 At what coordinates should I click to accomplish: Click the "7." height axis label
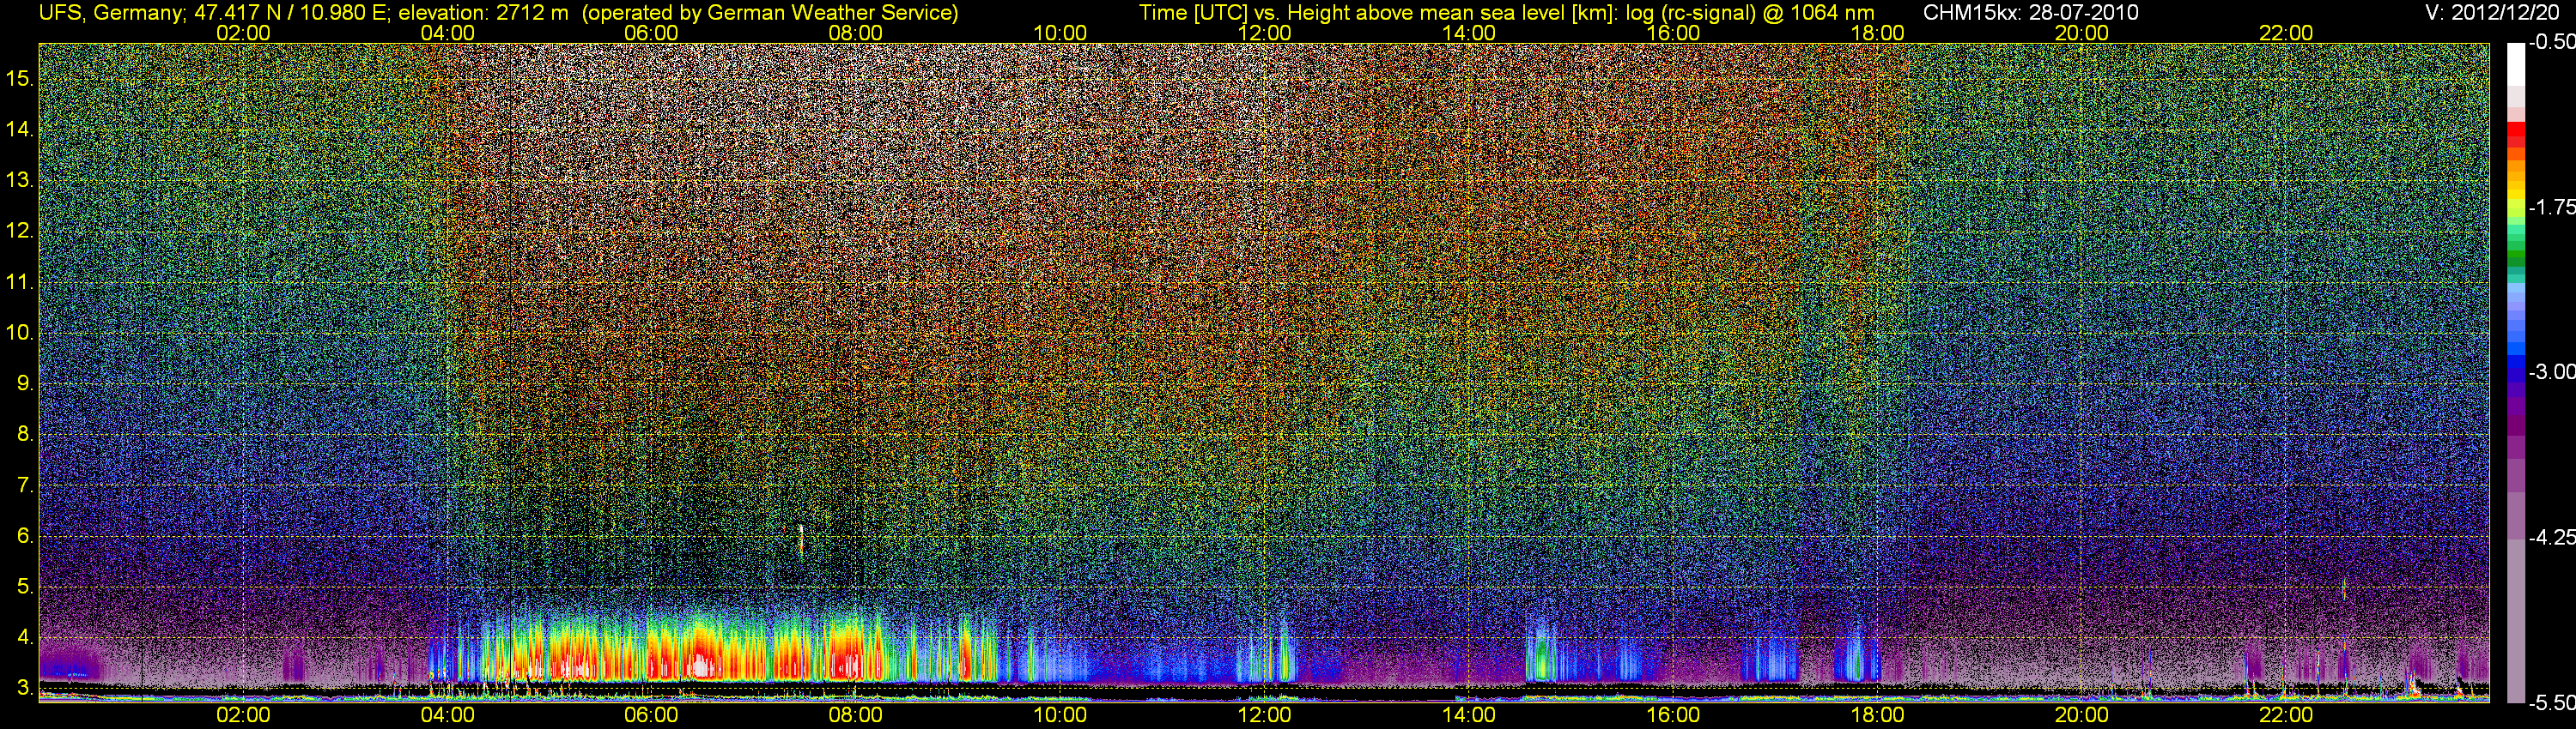tap(26, 486)
